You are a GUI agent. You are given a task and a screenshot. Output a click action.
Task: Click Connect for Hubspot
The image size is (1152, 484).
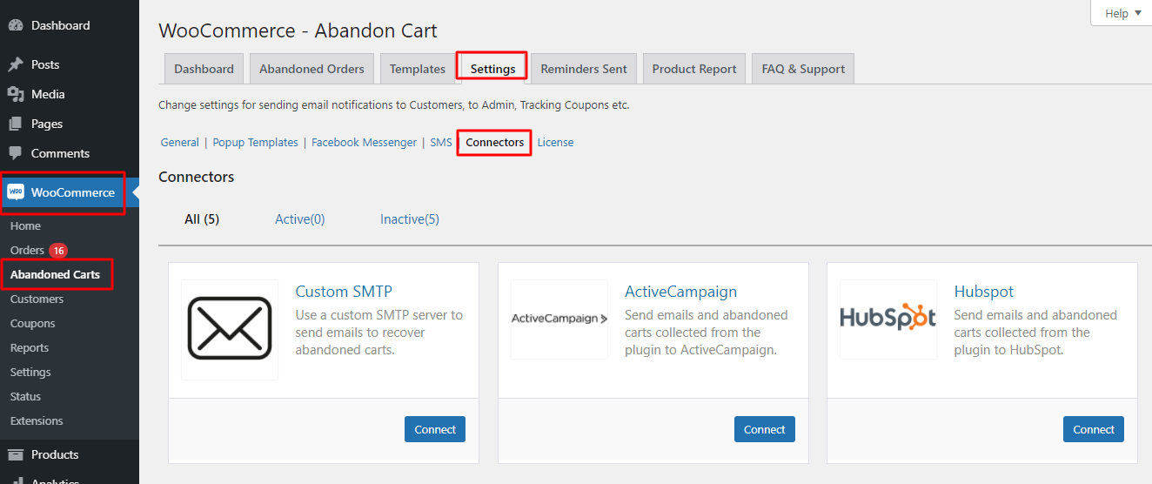tap(1094, 429)
